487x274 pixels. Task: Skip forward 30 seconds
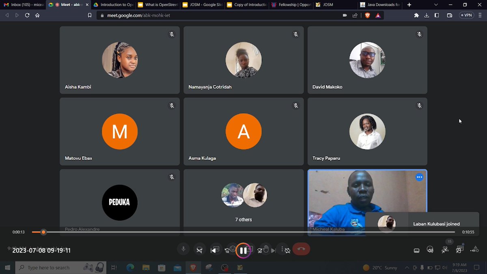coord(260,250)
